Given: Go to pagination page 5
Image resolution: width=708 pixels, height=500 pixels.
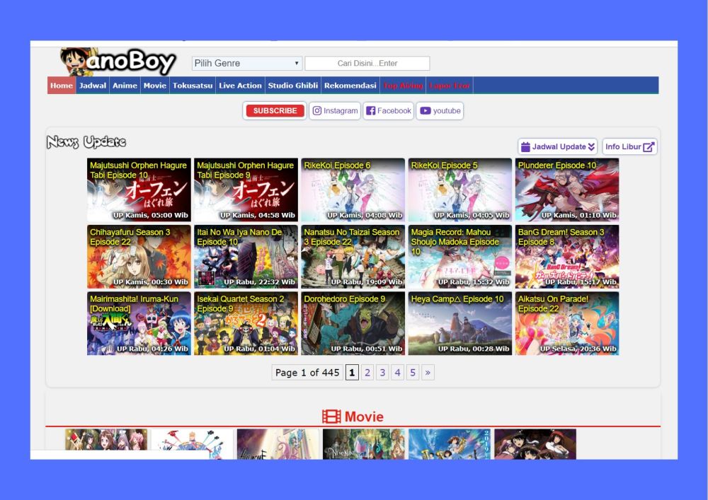Looking at the screenshot, I should coord(413,373).
